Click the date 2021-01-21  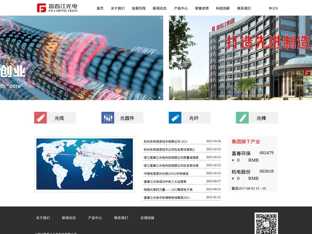213,197
